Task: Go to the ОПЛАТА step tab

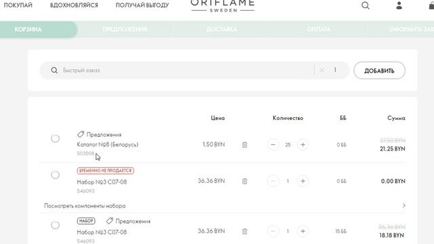Action: 318,29
